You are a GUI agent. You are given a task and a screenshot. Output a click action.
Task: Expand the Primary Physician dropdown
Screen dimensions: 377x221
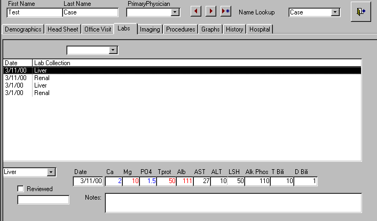175,12
